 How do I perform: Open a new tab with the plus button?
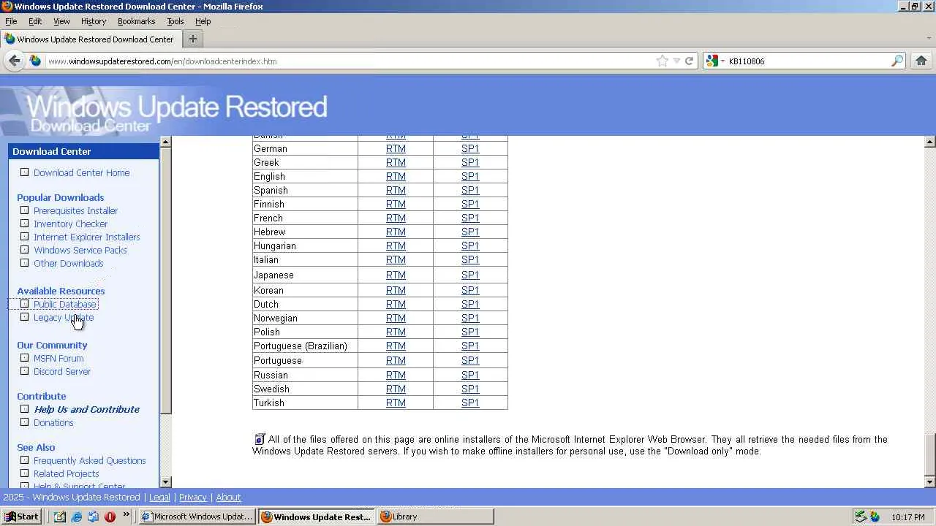(193, 39)
